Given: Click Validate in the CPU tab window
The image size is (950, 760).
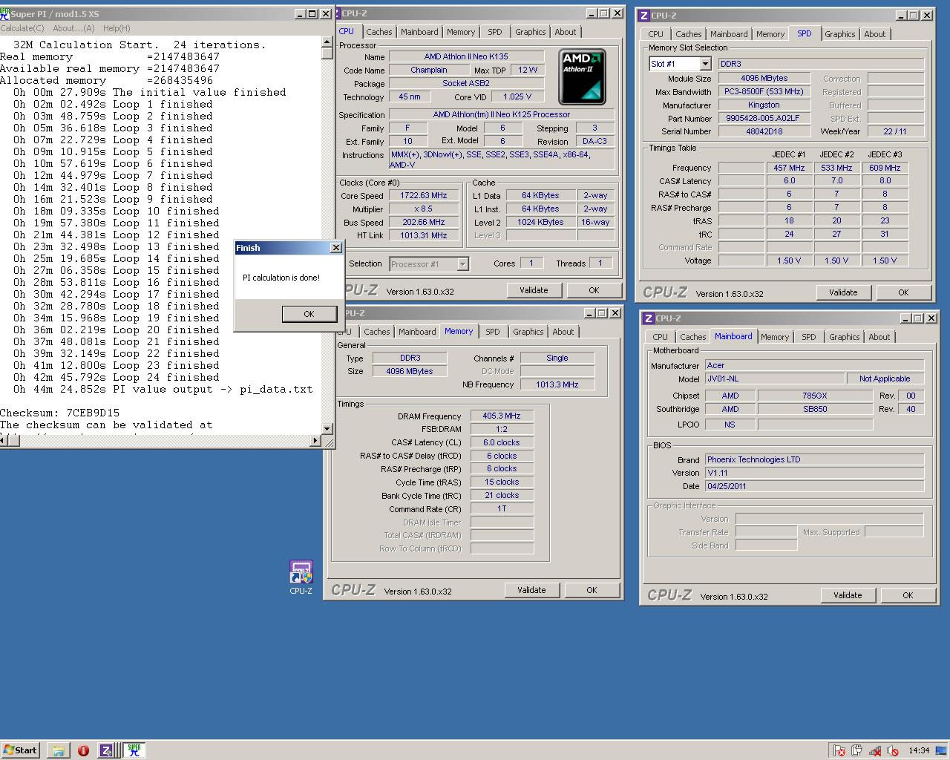Looking at the screenshot, I should (534, 290).
